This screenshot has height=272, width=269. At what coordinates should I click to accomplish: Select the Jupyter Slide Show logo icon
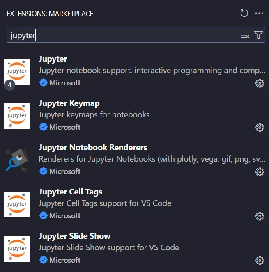[x=17, y=249]
